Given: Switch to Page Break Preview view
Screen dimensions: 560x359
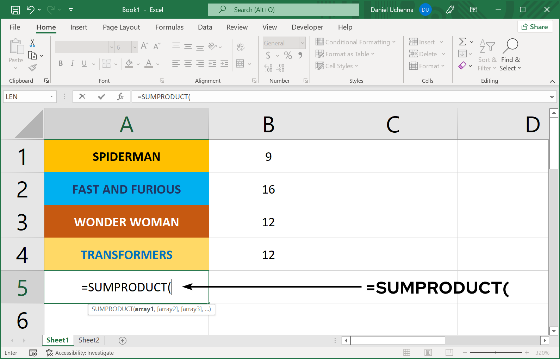Looking at the screenshot, I should 449,353.
